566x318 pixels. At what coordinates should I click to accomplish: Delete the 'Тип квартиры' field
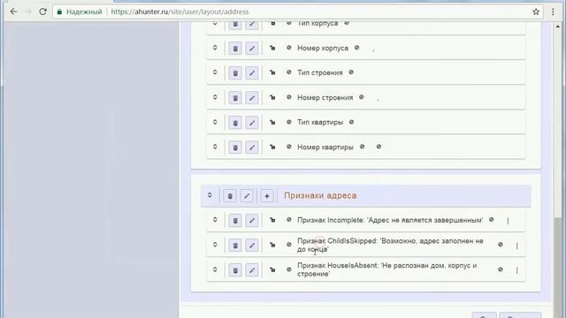235,123
